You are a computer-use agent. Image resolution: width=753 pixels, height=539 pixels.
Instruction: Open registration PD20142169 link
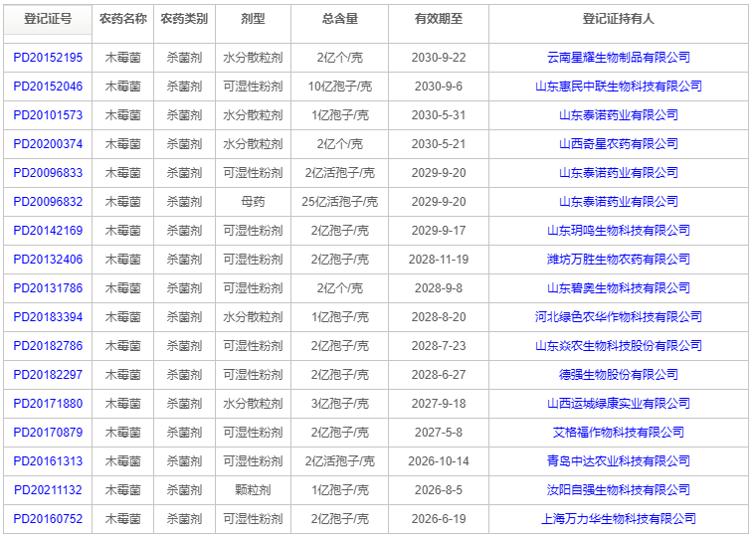pyautogui.click(x=48, y=231)
